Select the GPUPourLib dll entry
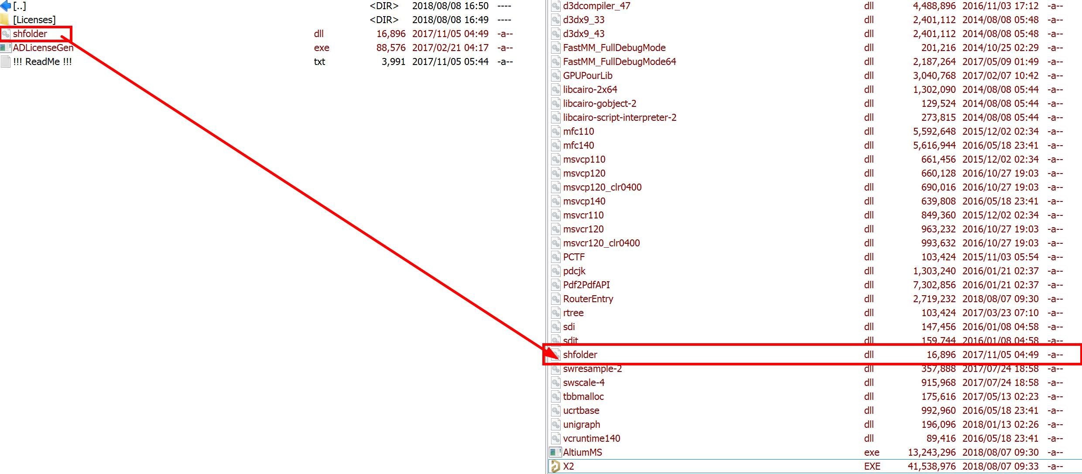 [x=587, y=76]
